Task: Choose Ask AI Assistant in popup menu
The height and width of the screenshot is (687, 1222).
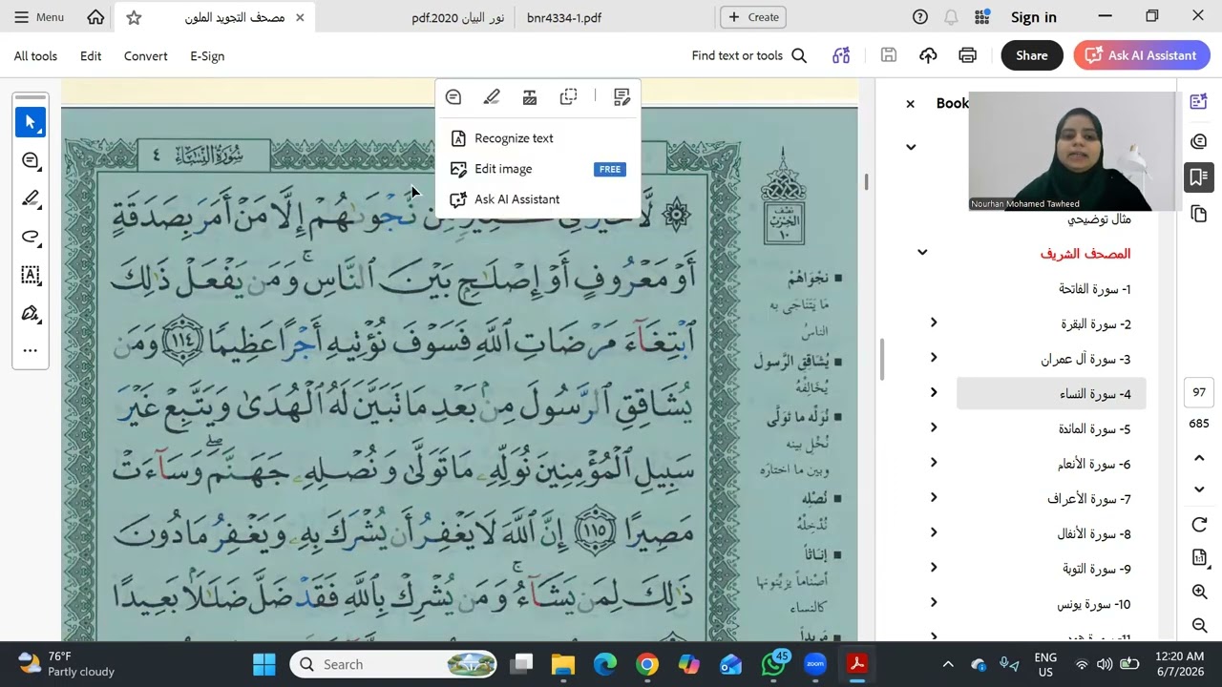Action: click(537, 199)
